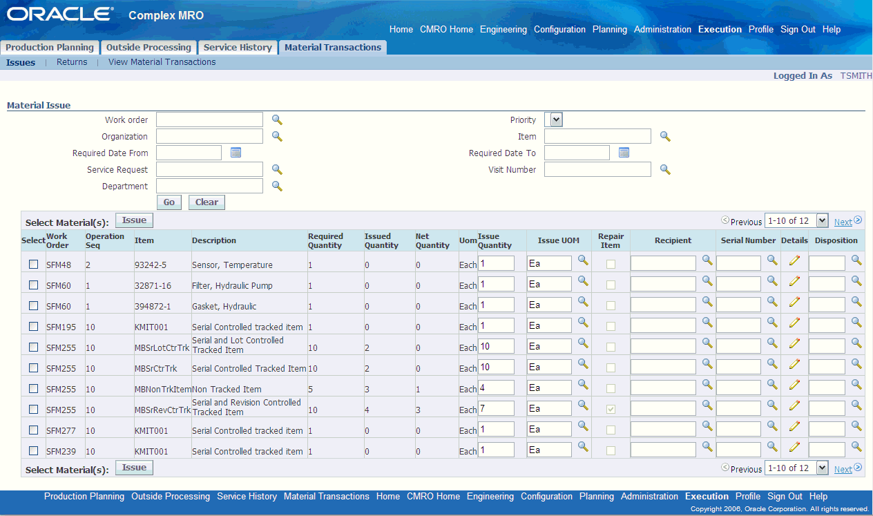Viewport: 873px width, 516px height.
Task: Expand the Priority dropdown
Action: click(556, 120)
